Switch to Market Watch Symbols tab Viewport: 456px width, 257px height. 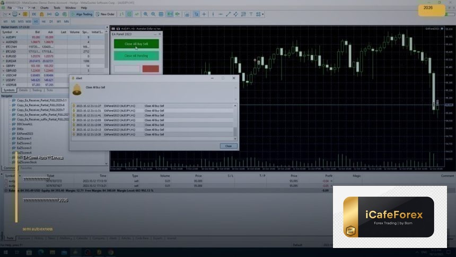coord(9,90)
